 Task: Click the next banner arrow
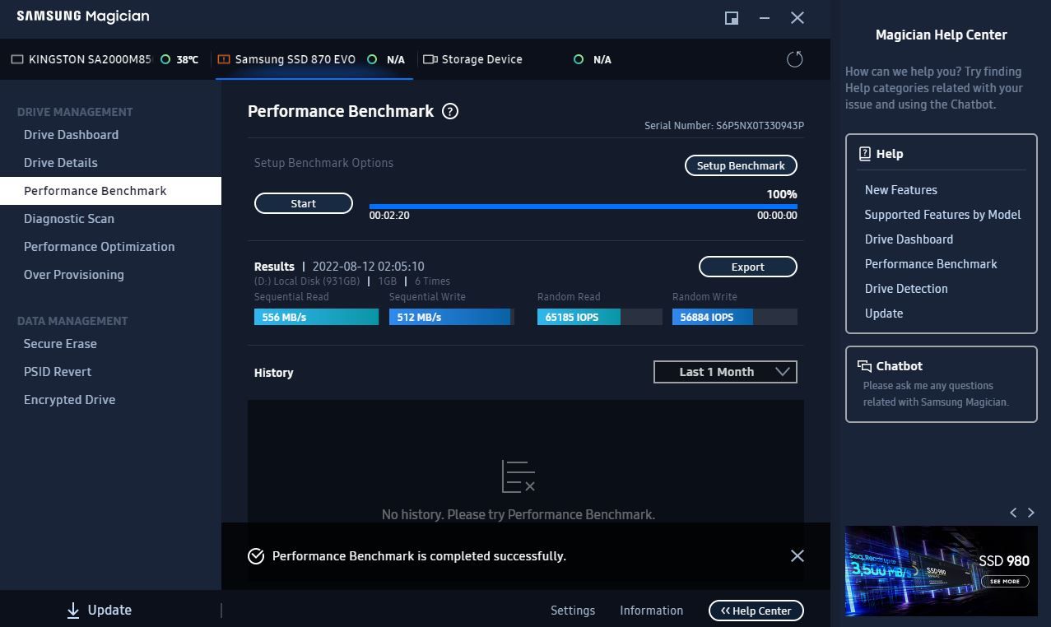click(x=1030, y=513)
